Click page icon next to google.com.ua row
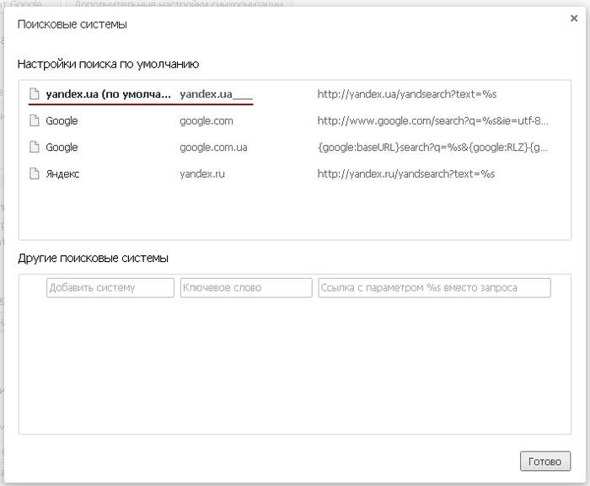The height and width of the screenshot is (486, 590). tap(35, 147)
